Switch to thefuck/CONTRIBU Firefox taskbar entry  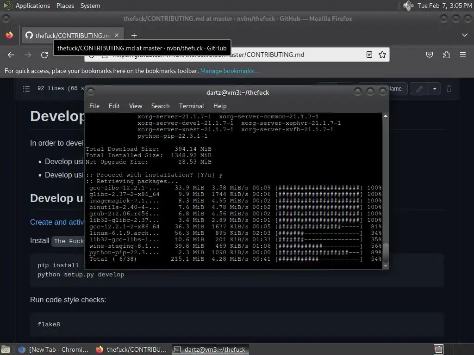tap(131, 349)
